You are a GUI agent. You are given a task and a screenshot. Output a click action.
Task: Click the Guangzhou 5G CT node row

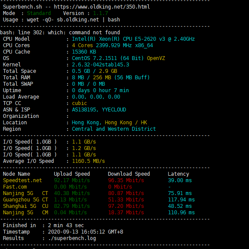(x=99, y=200)
